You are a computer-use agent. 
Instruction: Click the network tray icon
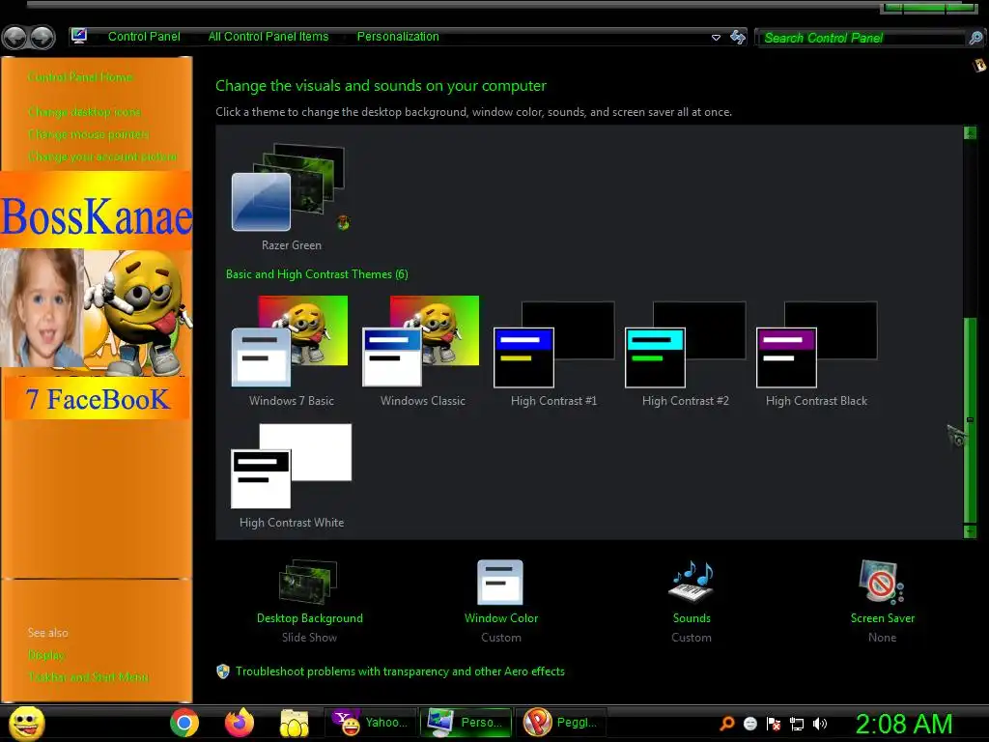pyautogui.click(x=797, y=724)
